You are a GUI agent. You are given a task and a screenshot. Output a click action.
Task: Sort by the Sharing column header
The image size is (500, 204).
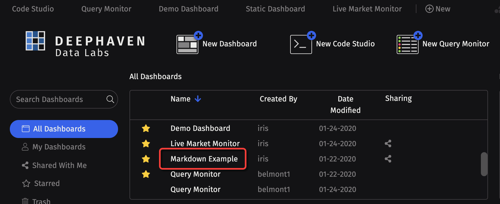398,98
